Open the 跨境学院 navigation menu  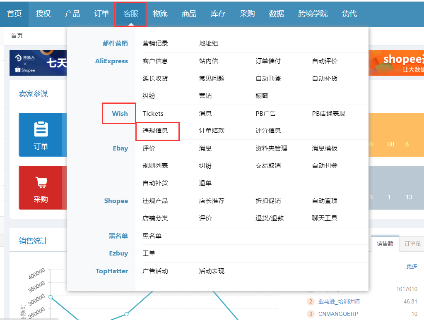point(313,14)
